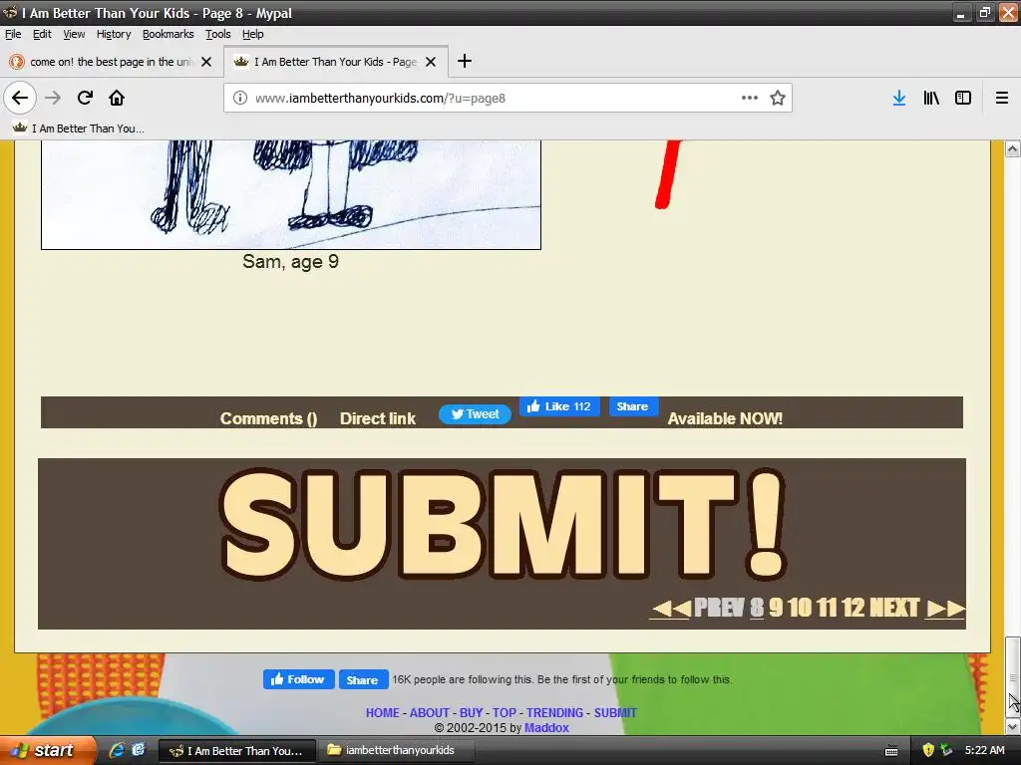Click the scrollbar up arrow
Viewport: 1021px width, 765px height.
[x=1013, y=149]
